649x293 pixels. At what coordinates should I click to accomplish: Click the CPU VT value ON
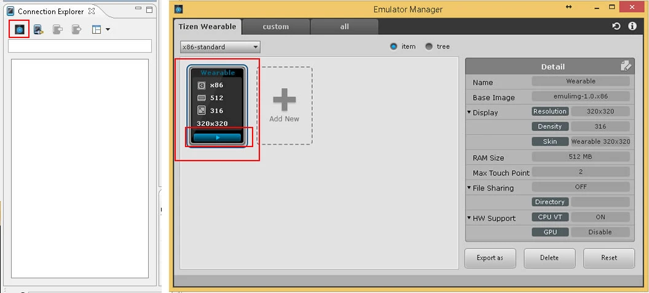click(x=600, y=217)
